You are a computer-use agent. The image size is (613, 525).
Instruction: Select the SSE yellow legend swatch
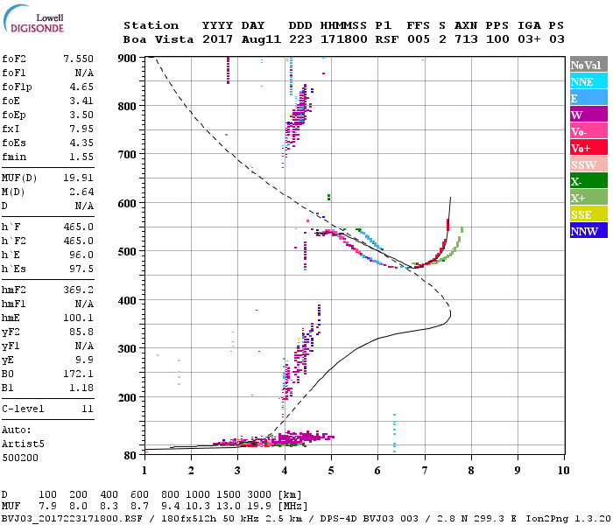coord(588,214)
